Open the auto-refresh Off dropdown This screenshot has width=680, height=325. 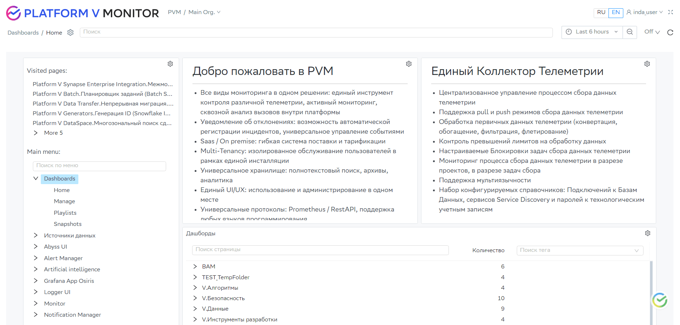652,32
